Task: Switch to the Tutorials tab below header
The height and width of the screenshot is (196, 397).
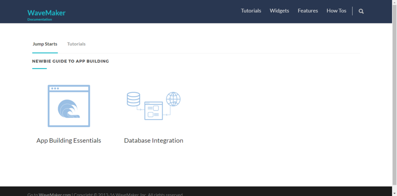Action: coord(76,44)
